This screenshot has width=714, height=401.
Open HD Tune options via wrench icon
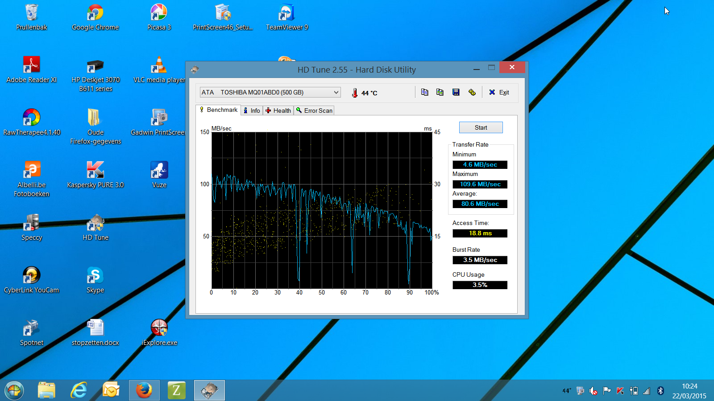[472, 92]
